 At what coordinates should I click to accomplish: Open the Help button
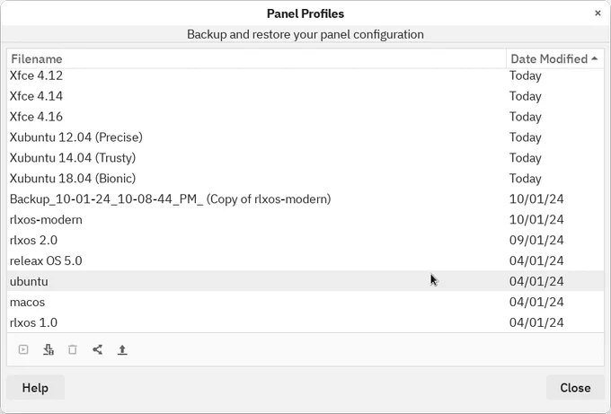[x=35, y=388]
